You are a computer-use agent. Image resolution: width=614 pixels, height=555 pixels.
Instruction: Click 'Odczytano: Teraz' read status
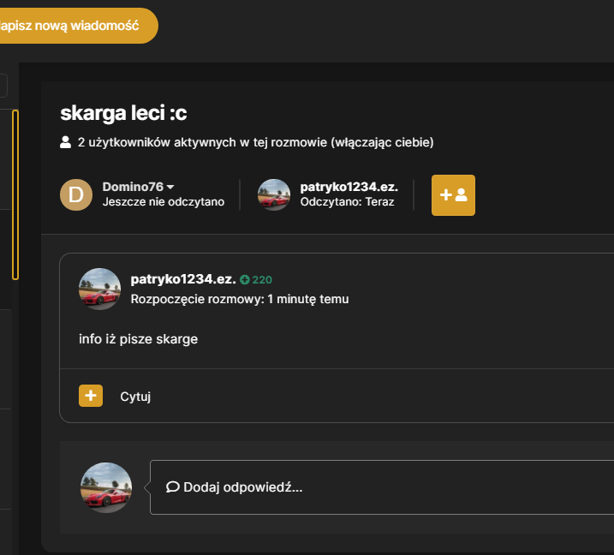coord(347,202)
